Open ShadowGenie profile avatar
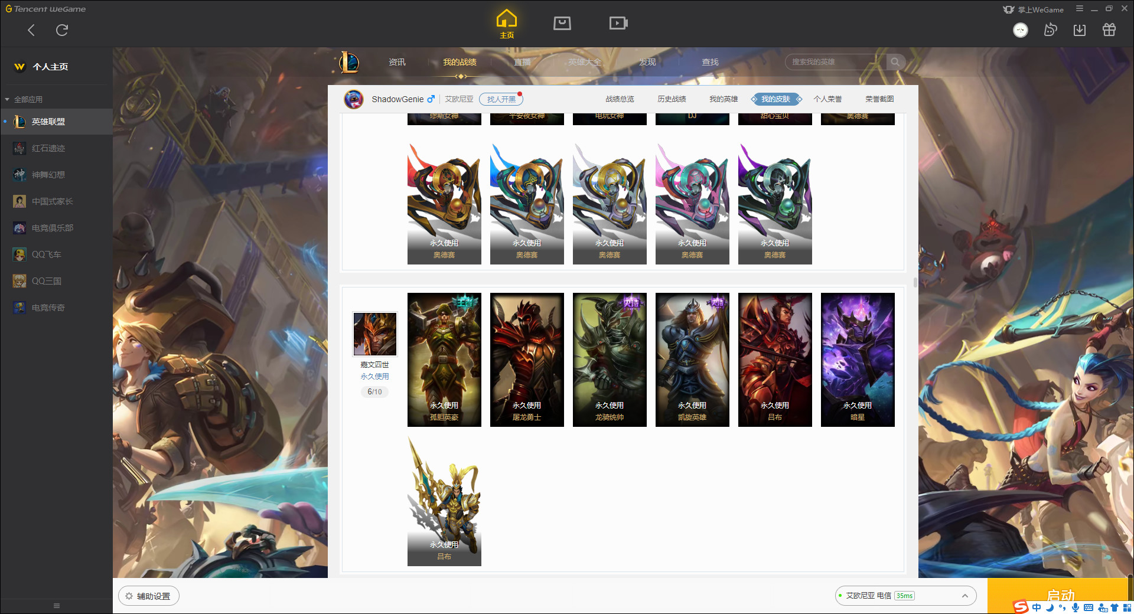 pos(353,99)
